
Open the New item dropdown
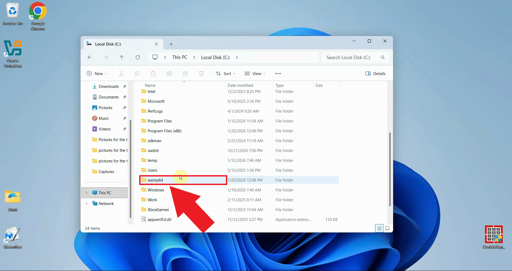point(97,73)
